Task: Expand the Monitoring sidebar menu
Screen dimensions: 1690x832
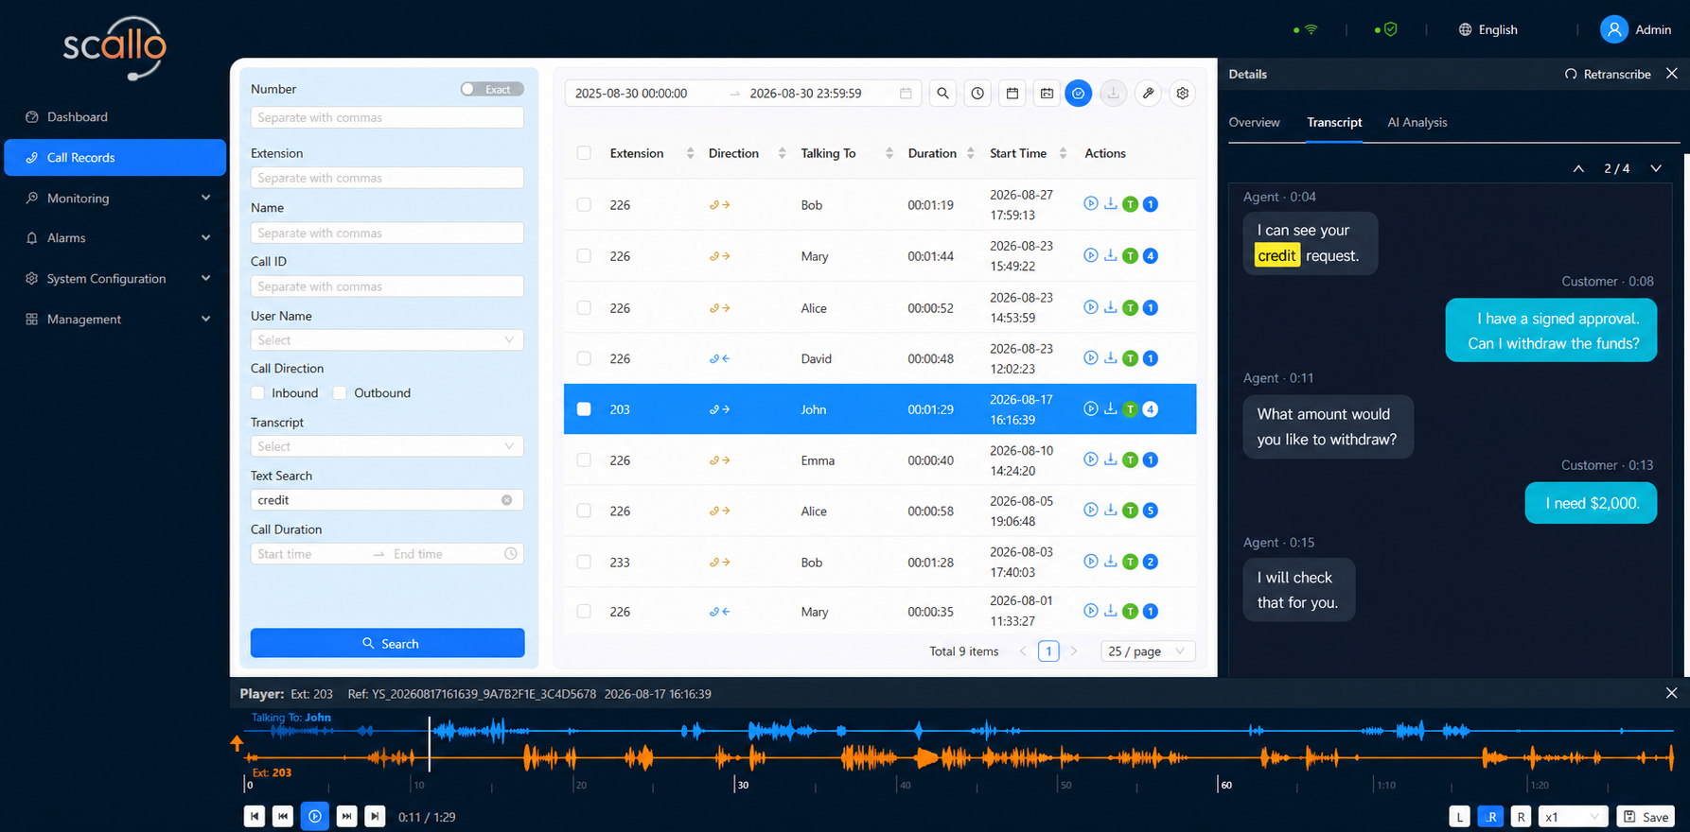Action: [x=115, y=199]
